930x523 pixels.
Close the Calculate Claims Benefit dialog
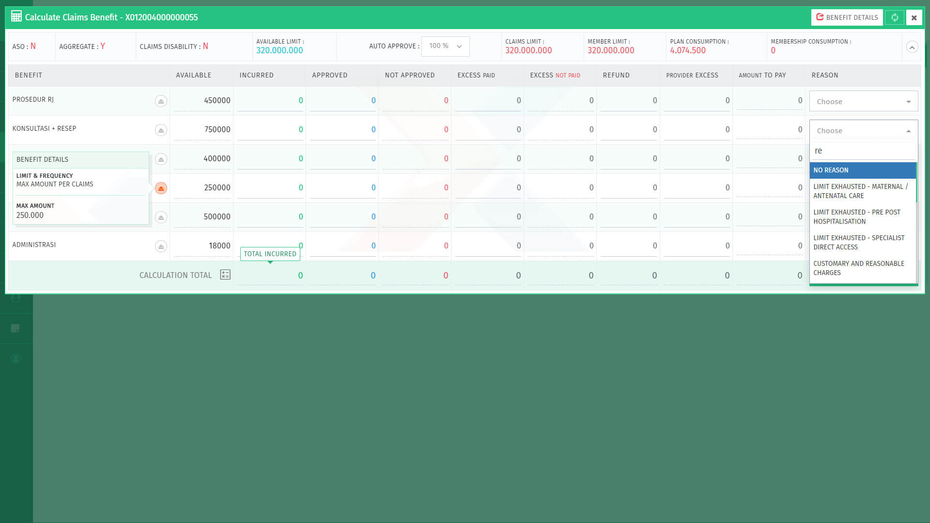[914, 17]
